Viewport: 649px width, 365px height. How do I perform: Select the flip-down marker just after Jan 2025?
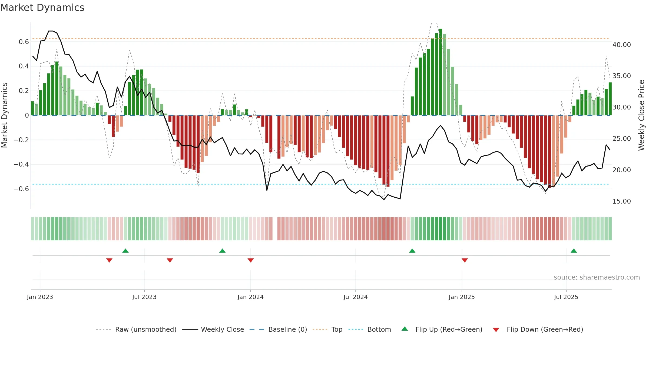tap(465, 260)
